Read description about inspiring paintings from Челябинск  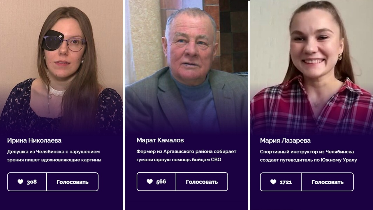click(54, 156)
